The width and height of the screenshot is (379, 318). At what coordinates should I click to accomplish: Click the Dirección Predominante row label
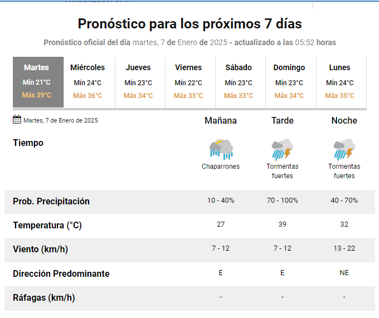tap(61, 273)
